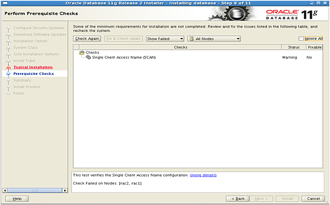Click the Next > button
Viewport: 330px width, 205px height.
[261, 199]
